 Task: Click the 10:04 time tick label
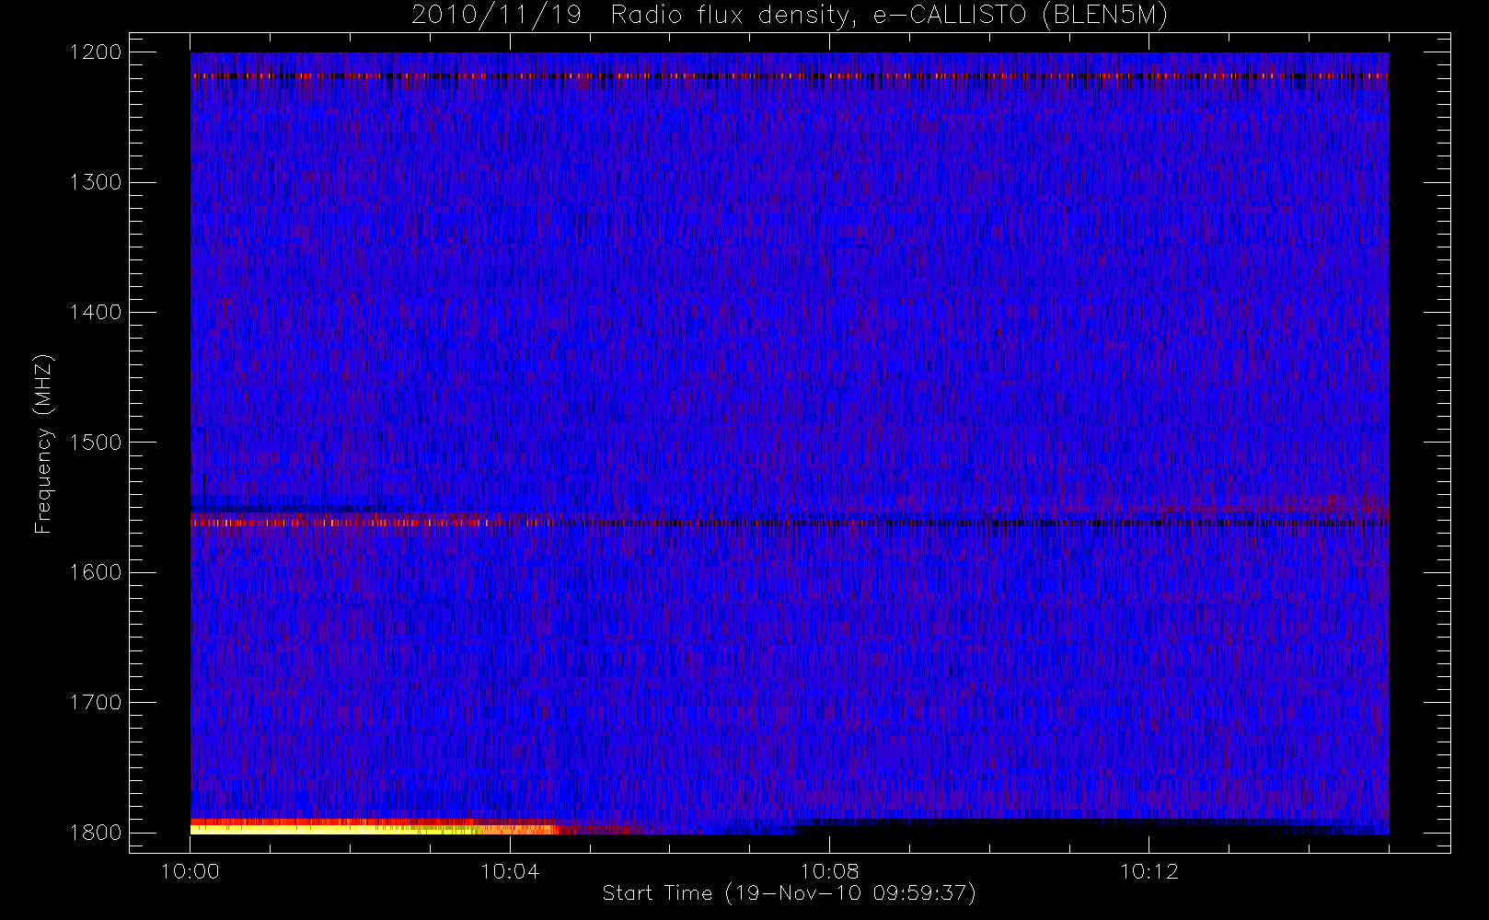coord(510,871)
